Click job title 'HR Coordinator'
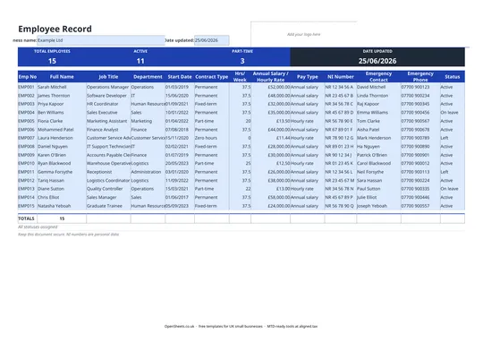The width and height of the screenshot is (483, 342). pos(102,104)
